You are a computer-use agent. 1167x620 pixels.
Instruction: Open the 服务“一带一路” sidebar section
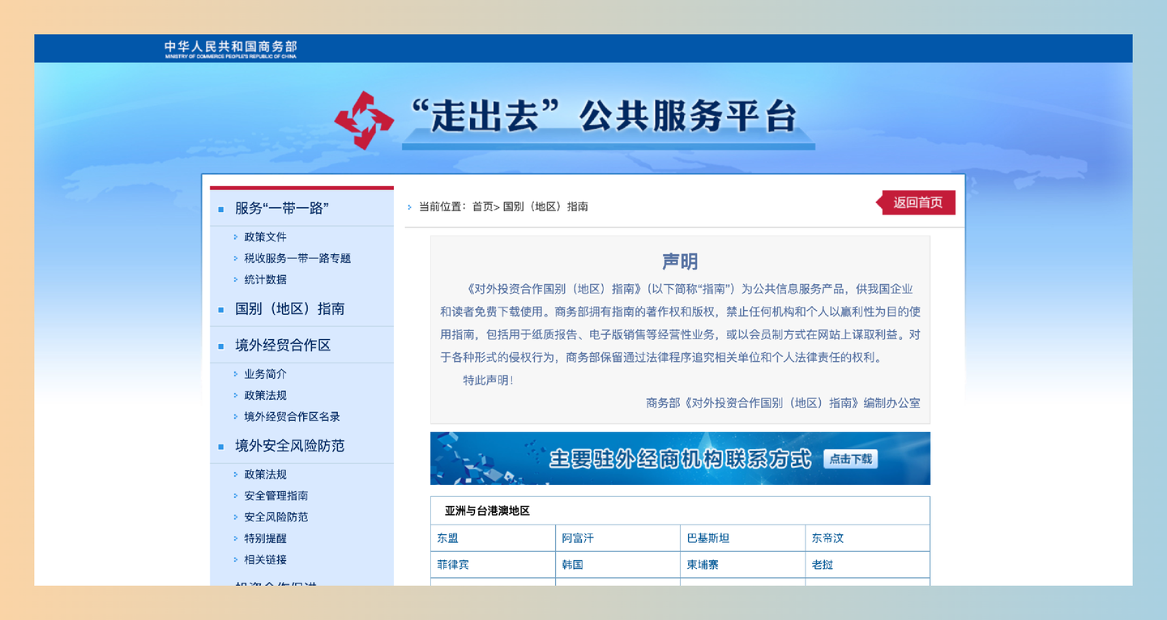(281, 208)
